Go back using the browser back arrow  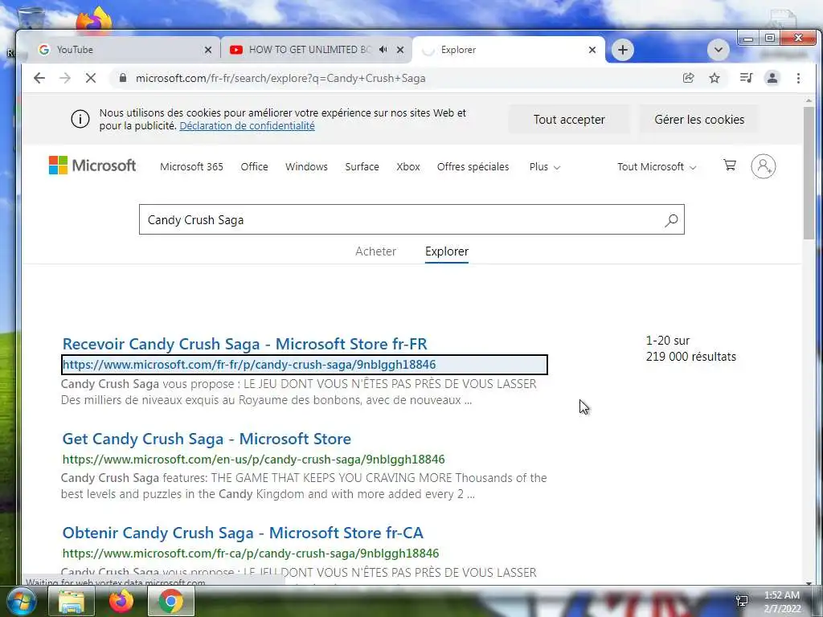39,78
